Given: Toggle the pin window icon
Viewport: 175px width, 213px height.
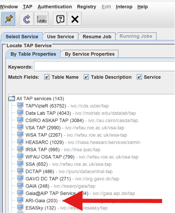Looking at the screenshot, I should [8, 19].
